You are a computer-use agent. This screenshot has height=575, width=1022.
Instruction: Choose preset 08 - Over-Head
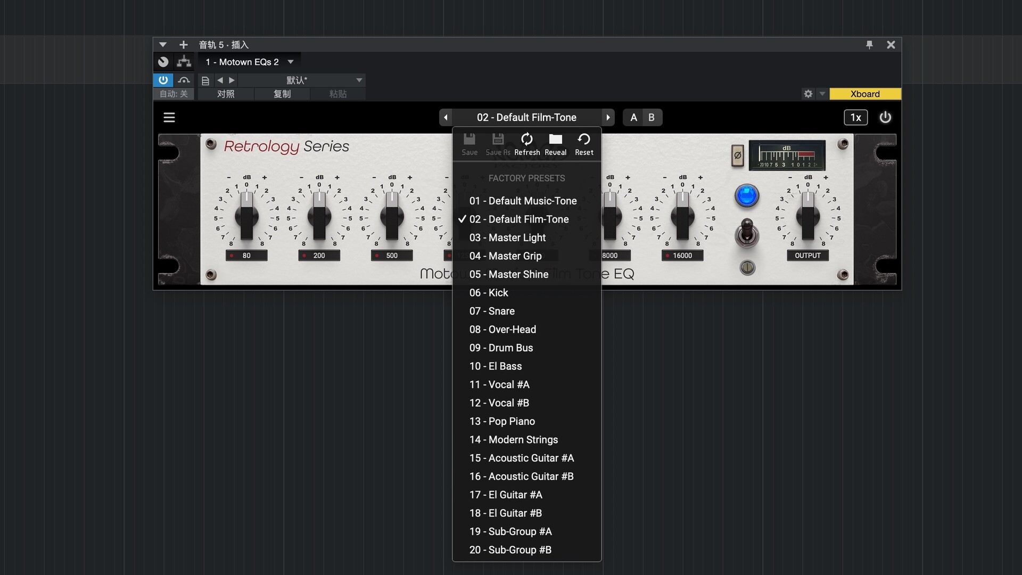(527, 330)
